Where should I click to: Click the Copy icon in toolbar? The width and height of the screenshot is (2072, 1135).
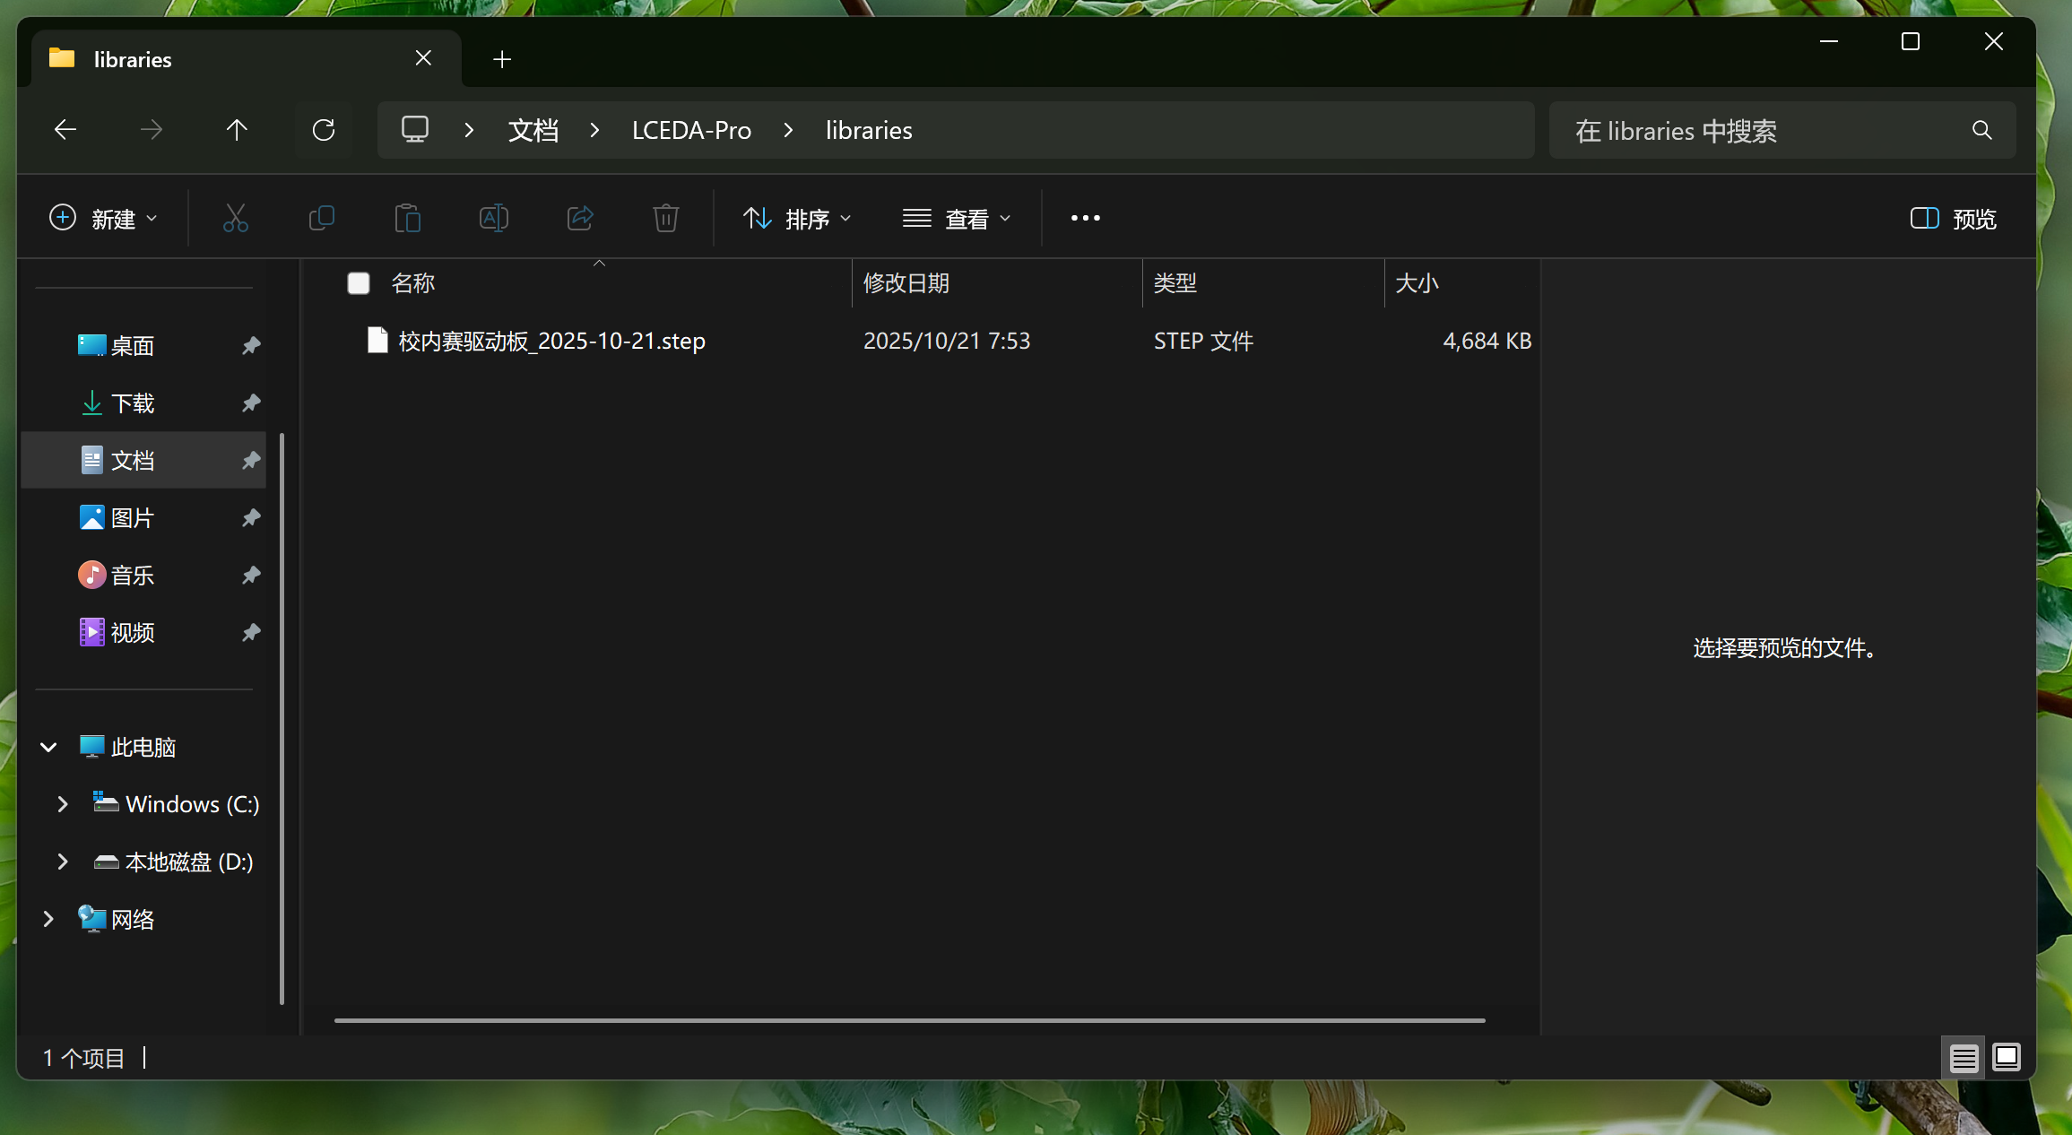pyautogui.click(x=321, y=218)
